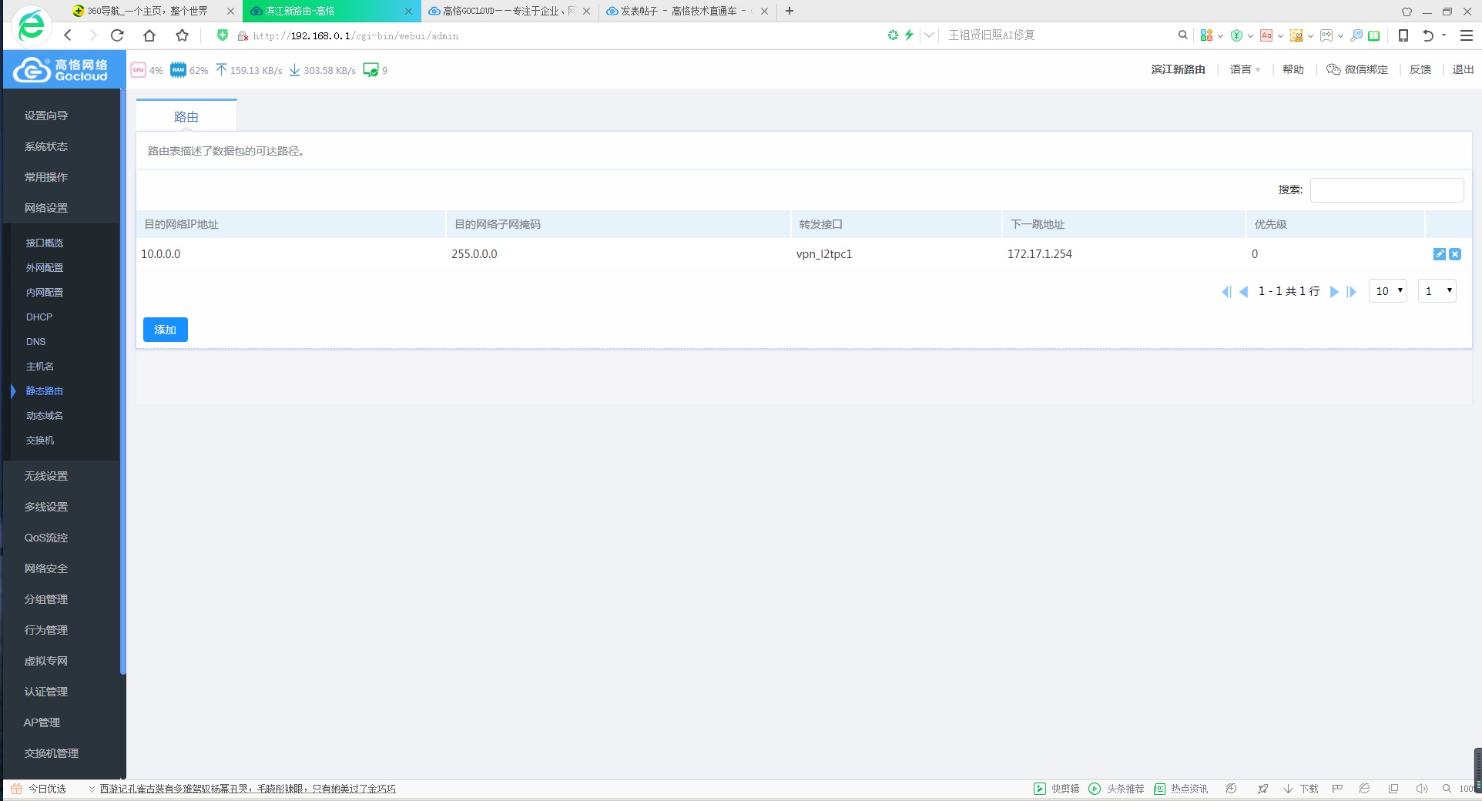The width and height of the screenshot is (1482, 801).
Task: Open the rows per page dropdown showing 10
Action: (x=1388, y=291)
